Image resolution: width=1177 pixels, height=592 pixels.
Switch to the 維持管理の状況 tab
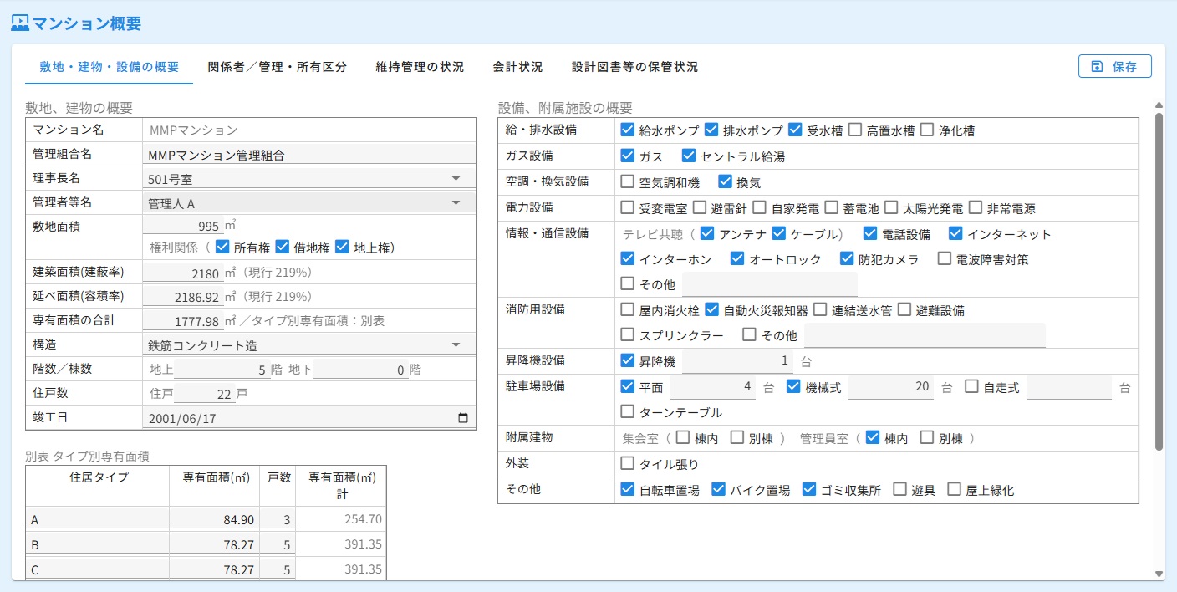click(x=420, y=67)
